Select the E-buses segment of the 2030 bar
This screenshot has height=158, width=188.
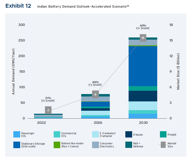click(143, 96)
